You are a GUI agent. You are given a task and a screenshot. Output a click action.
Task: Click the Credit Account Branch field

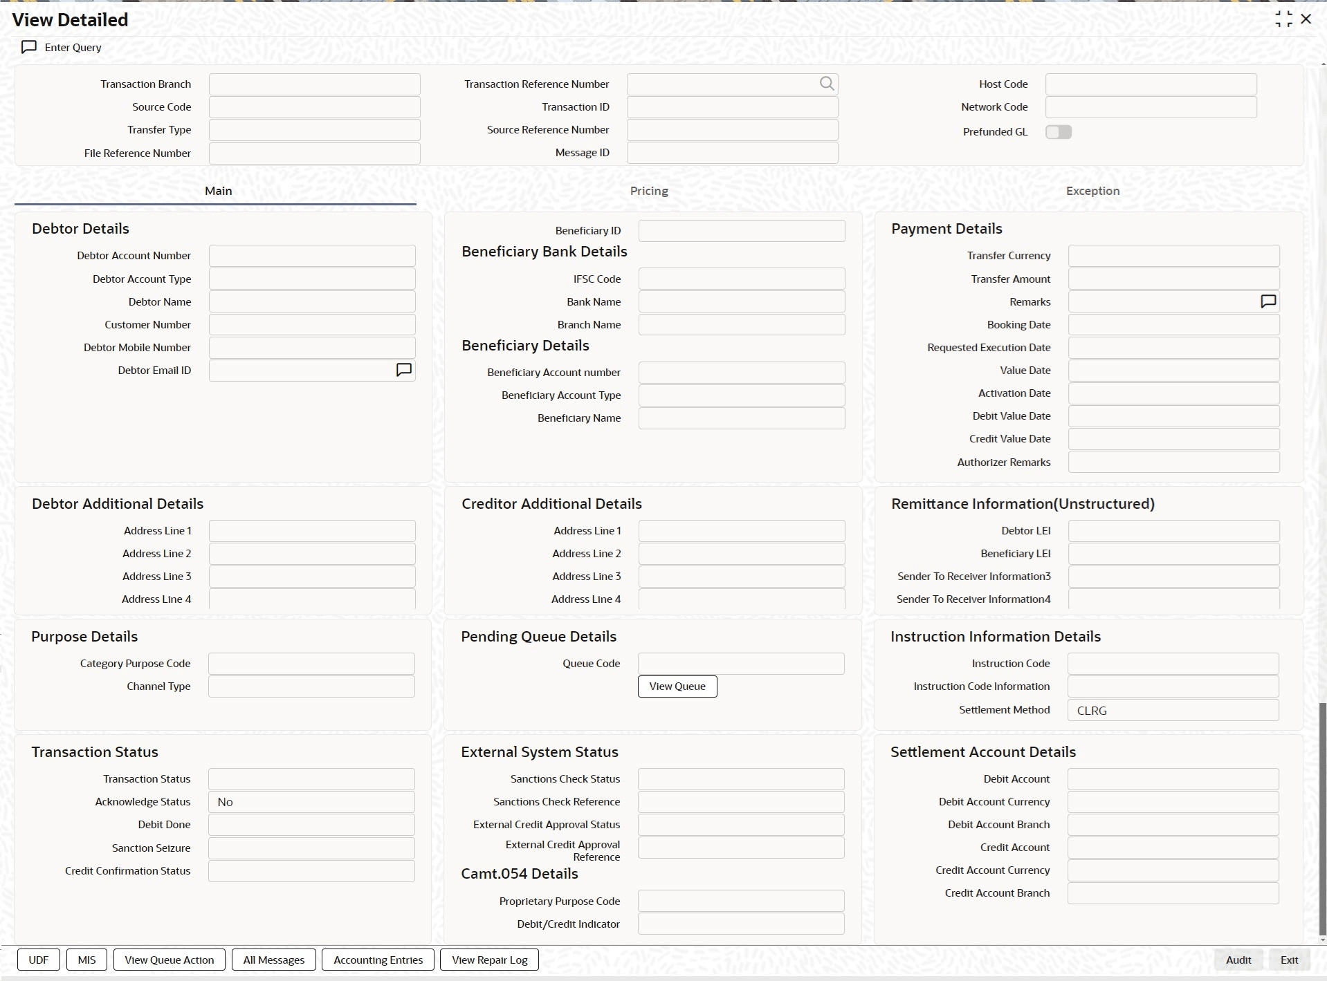click(1173, 893)
